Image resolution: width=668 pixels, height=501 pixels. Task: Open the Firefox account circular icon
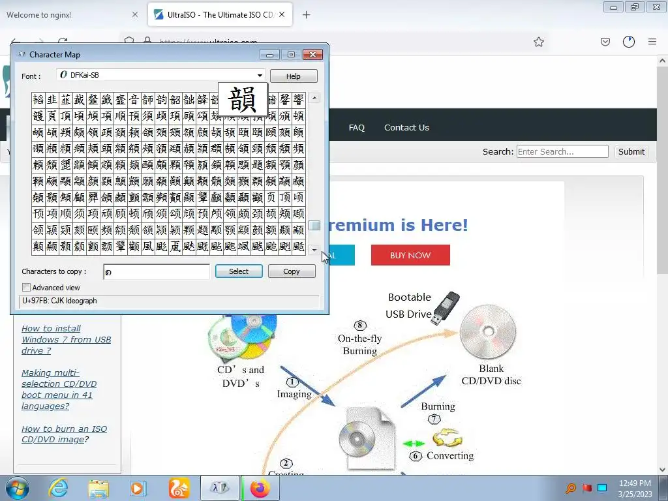click(629, 42)
